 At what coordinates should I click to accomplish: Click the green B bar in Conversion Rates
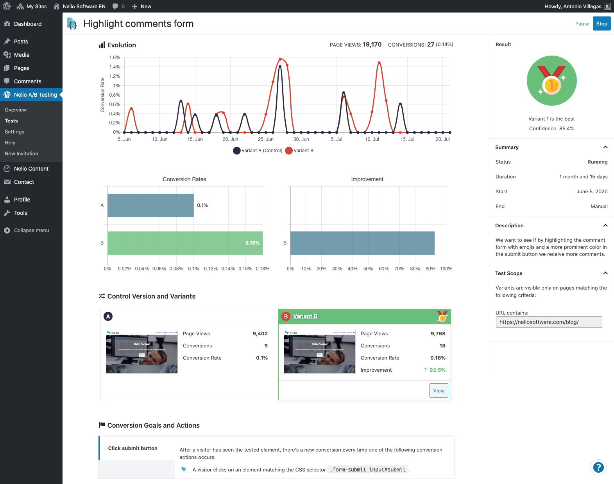click(185, 243)
